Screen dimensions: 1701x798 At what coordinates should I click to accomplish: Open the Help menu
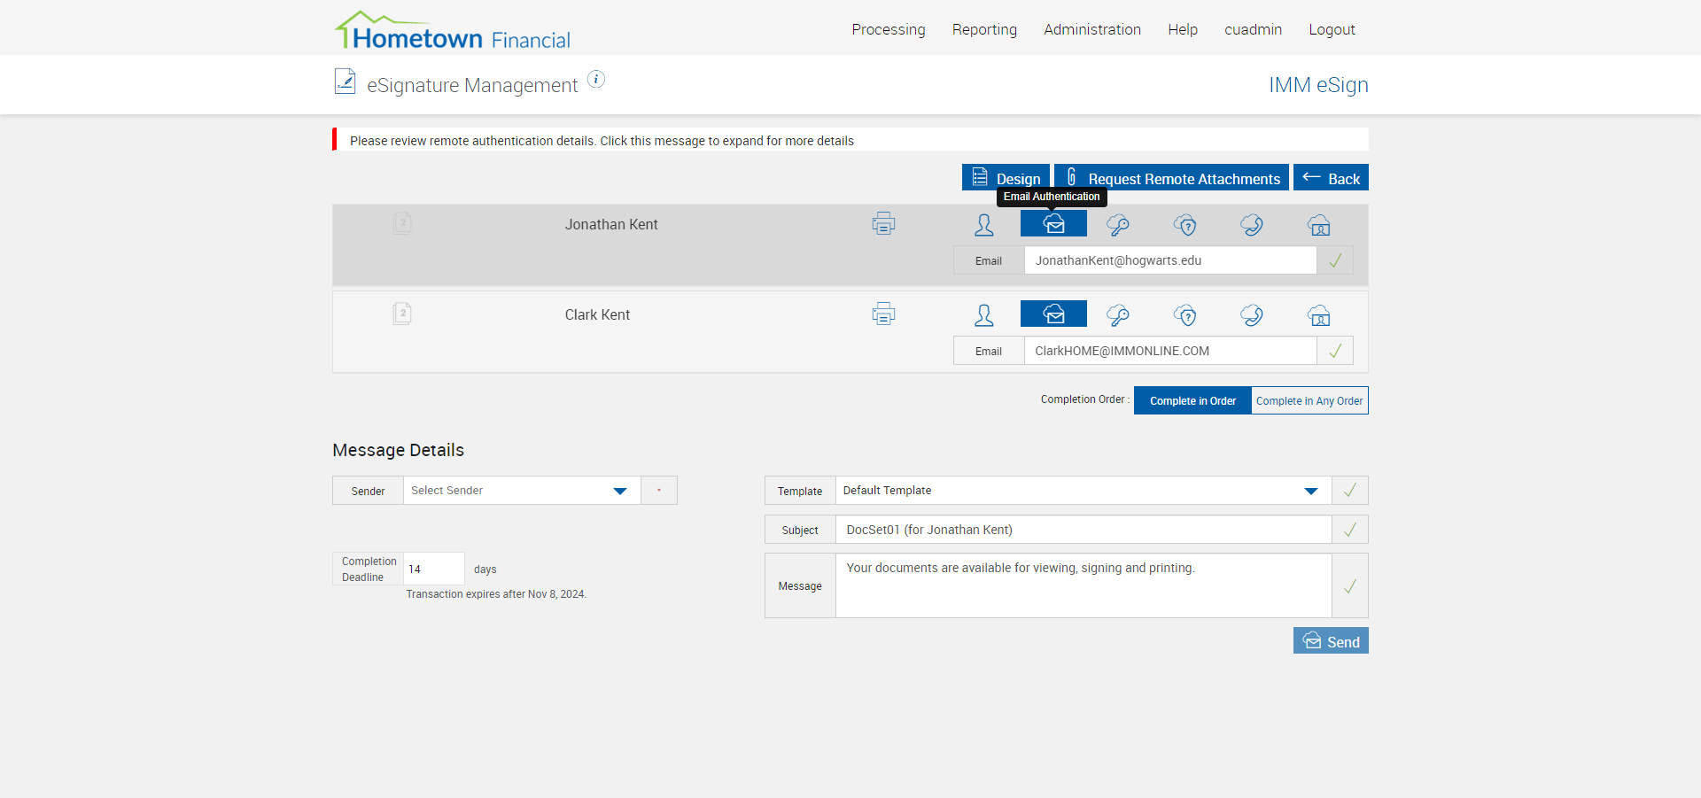(1183, 29)
